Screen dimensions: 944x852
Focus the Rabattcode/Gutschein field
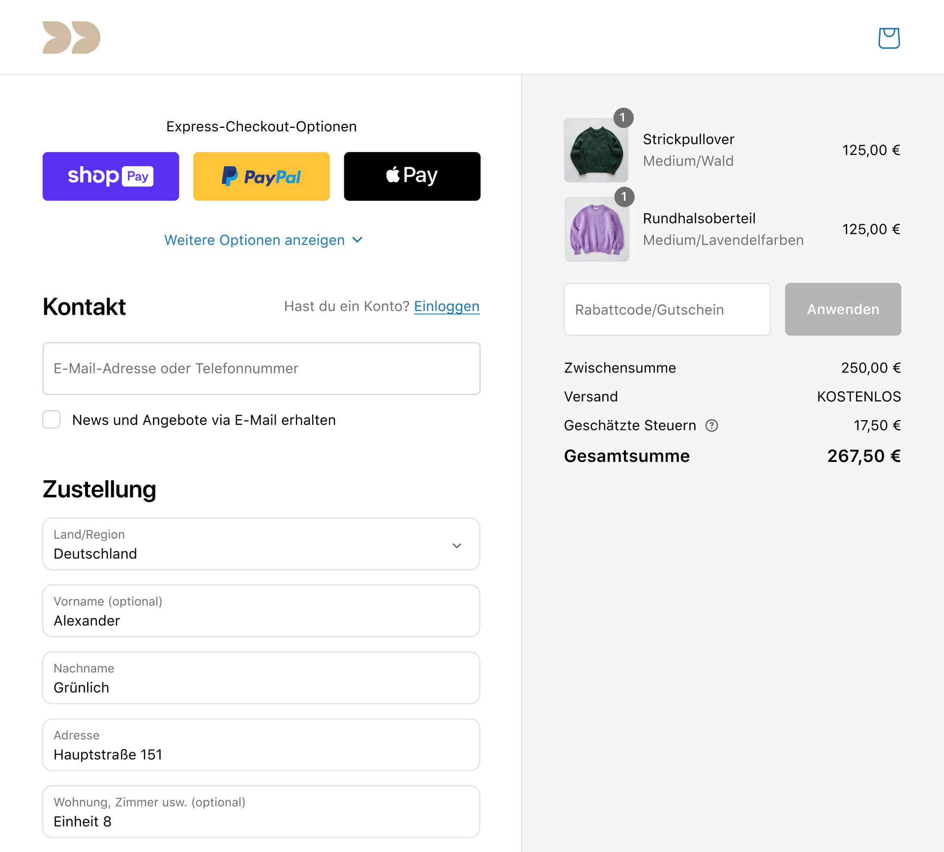tap(667, 309)
